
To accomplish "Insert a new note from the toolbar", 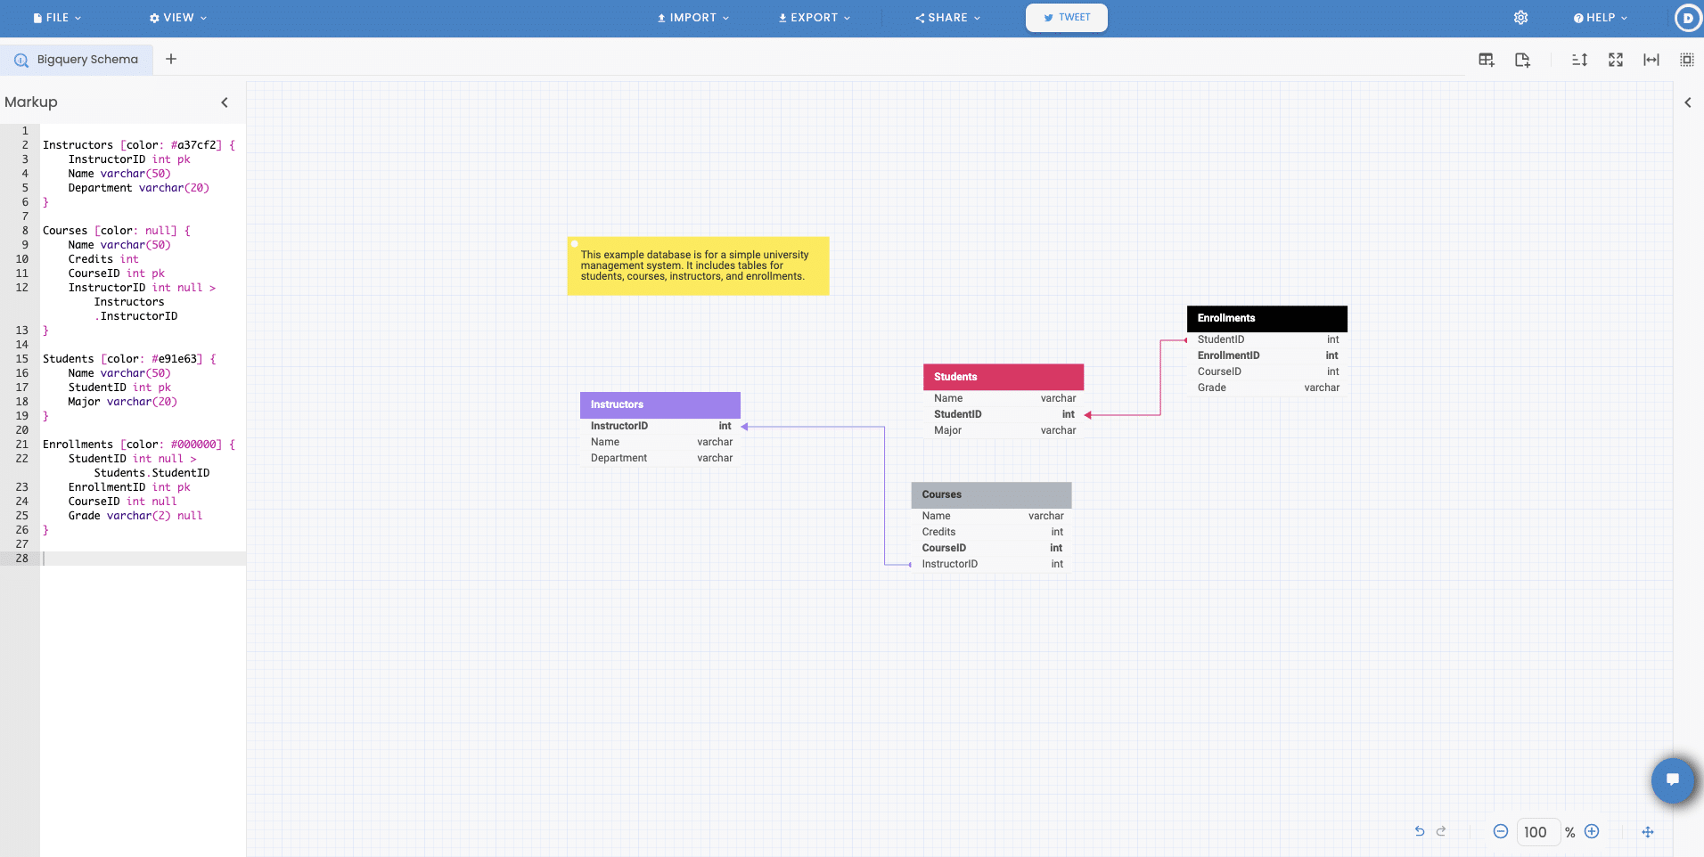I will click(1522, 59).
